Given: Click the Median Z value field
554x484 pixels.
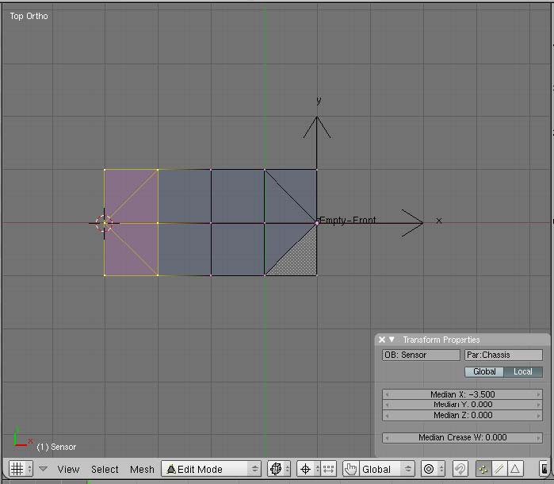Looking at the screenshot, I should 463,415.
